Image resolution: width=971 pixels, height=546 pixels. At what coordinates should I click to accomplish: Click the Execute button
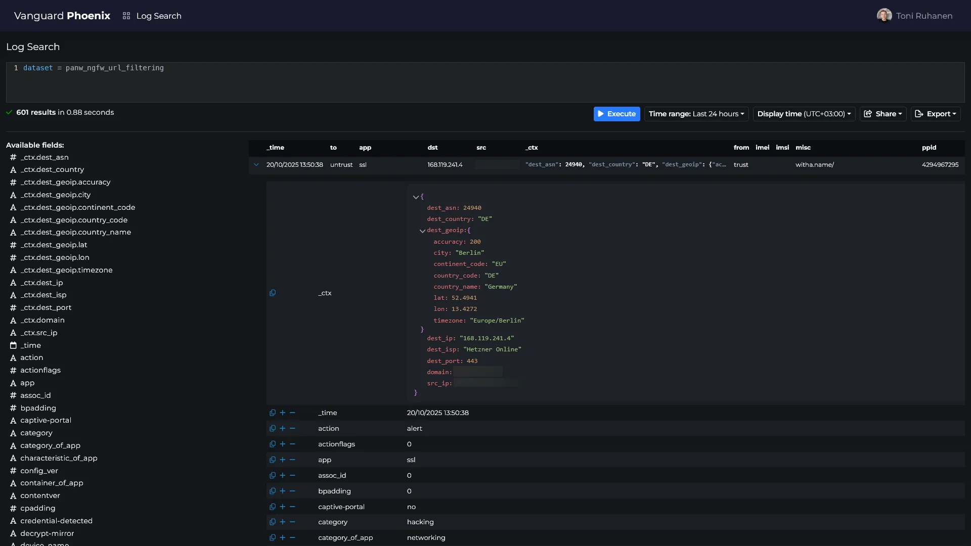(x=616, y=114)
